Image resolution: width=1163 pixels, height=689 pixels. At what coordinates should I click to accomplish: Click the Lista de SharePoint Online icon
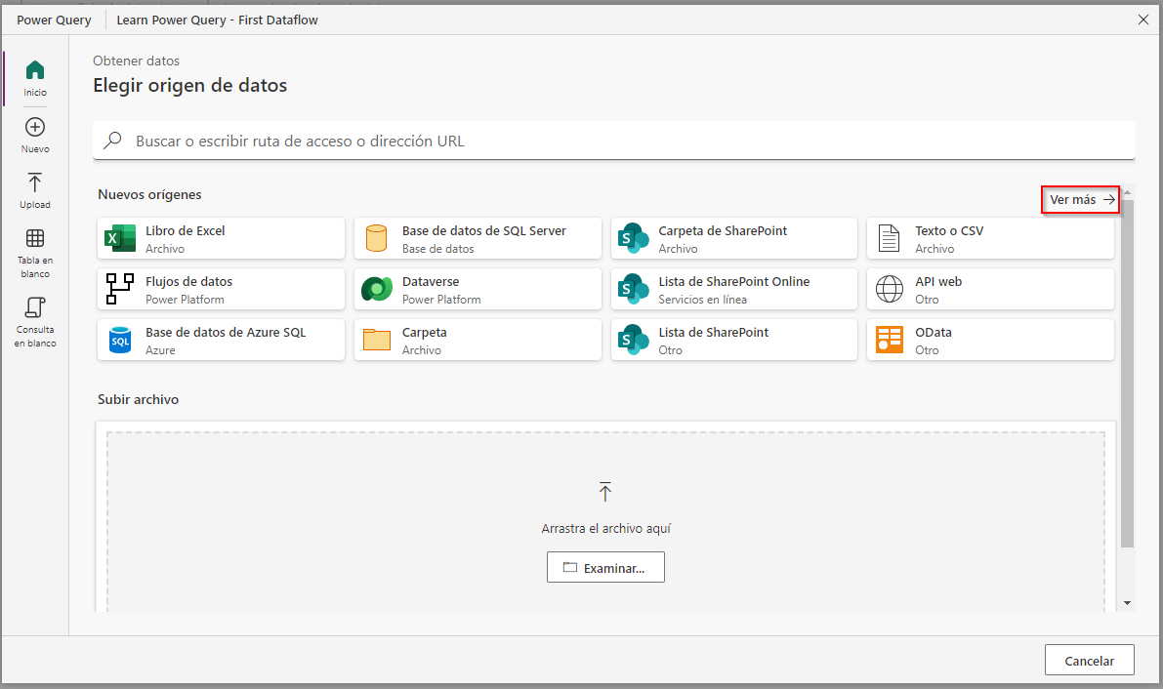(x=634, y=289)
